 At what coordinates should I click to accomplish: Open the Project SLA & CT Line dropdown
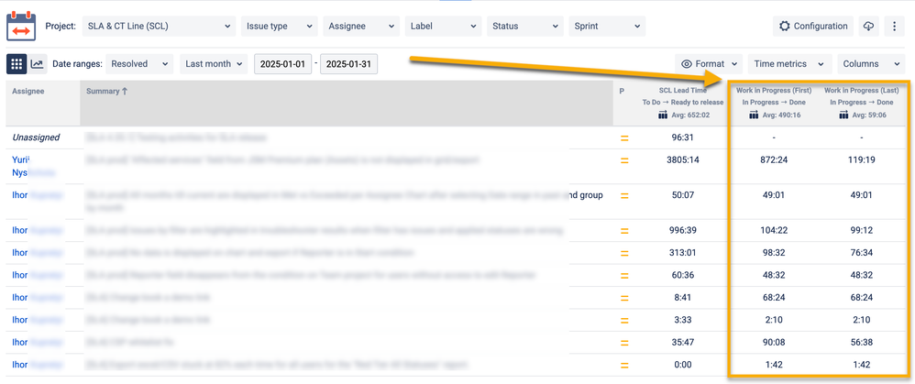[x=159, y=27]
